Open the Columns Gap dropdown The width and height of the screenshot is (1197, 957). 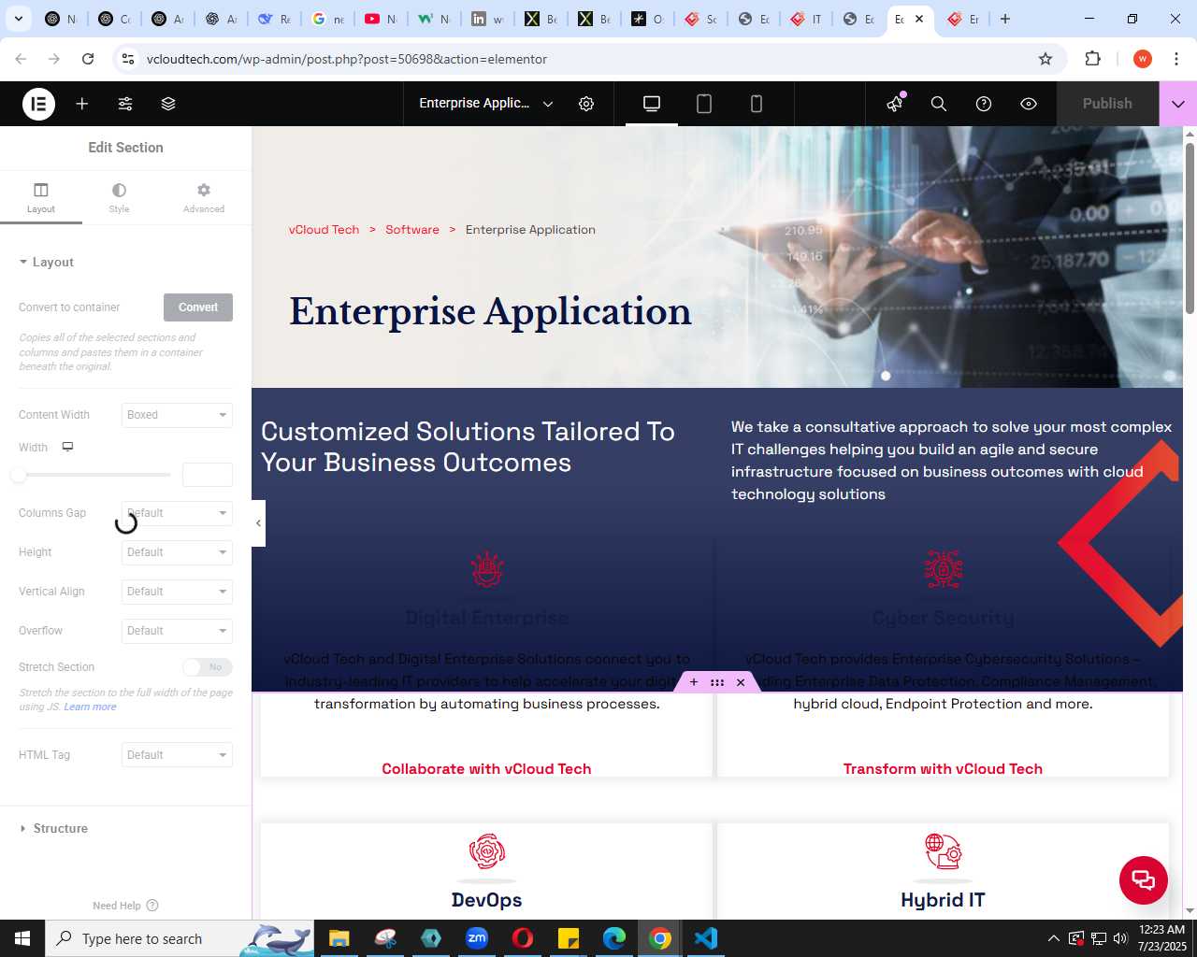pyautogui.click(x=177, y=513)
